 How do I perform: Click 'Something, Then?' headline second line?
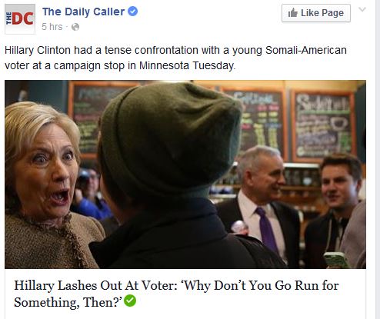pyautogui.click(x=68, y=302)
